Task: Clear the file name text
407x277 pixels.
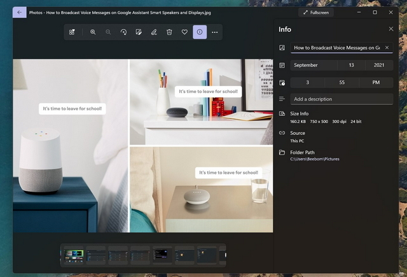Action: tap(387, 48)
